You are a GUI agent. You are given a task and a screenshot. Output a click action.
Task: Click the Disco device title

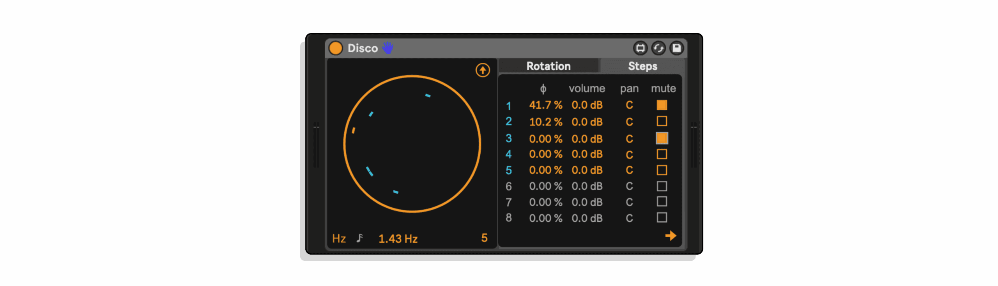click(x=362, y=48)
